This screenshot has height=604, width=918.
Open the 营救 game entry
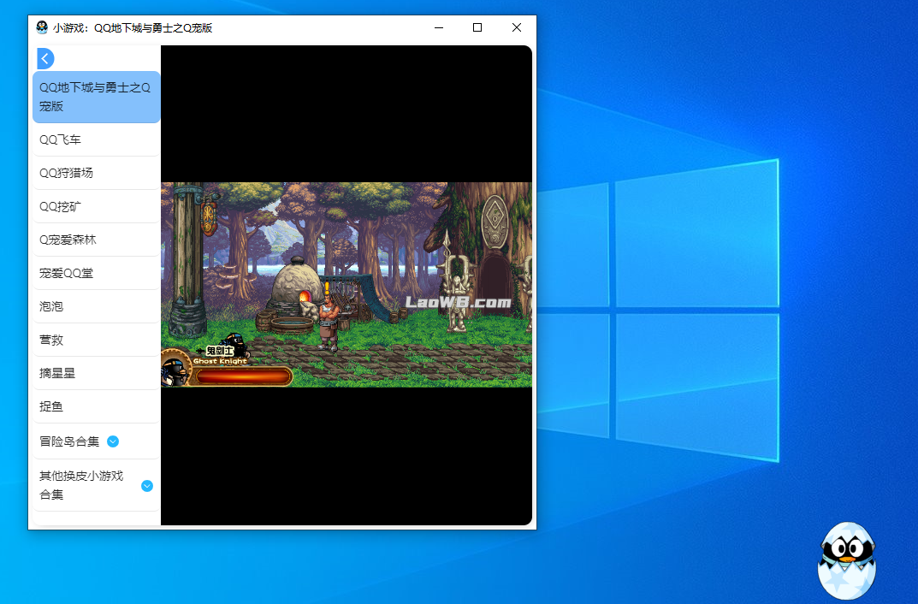tap(97, 340)
